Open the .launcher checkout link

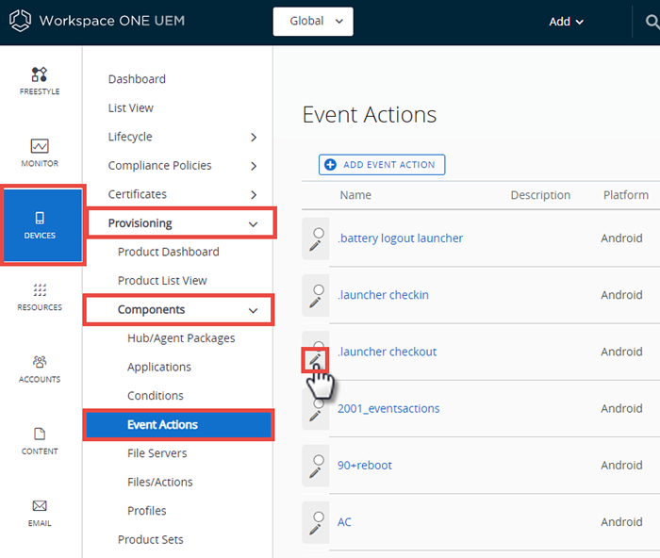click(x=387, y=352)
